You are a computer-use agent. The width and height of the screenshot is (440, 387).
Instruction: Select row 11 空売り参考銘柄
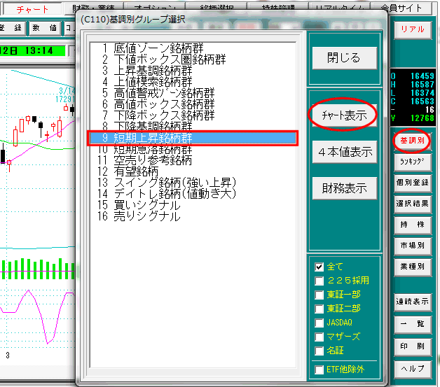pos(193,160)
